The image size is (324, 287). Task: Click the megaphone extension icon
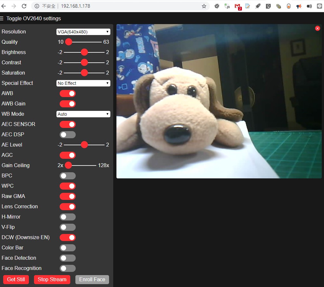click(x=299, y=6)
